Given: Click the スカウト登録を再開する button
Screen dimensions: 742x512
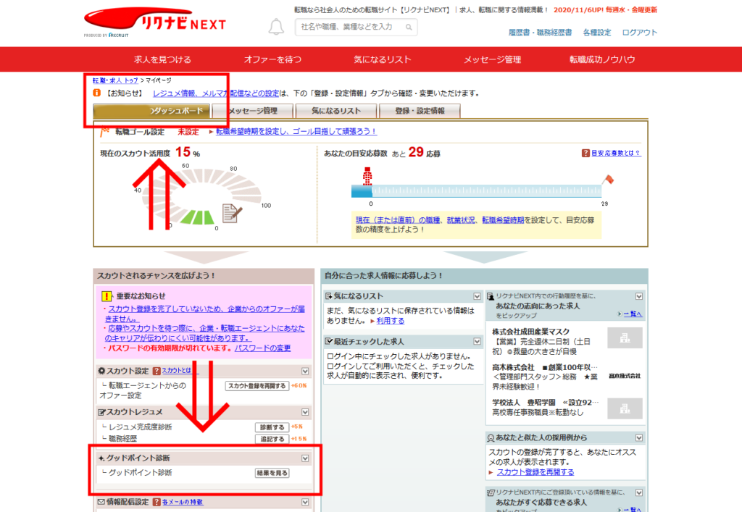Looking at the screenshot, I should [257, 386].
